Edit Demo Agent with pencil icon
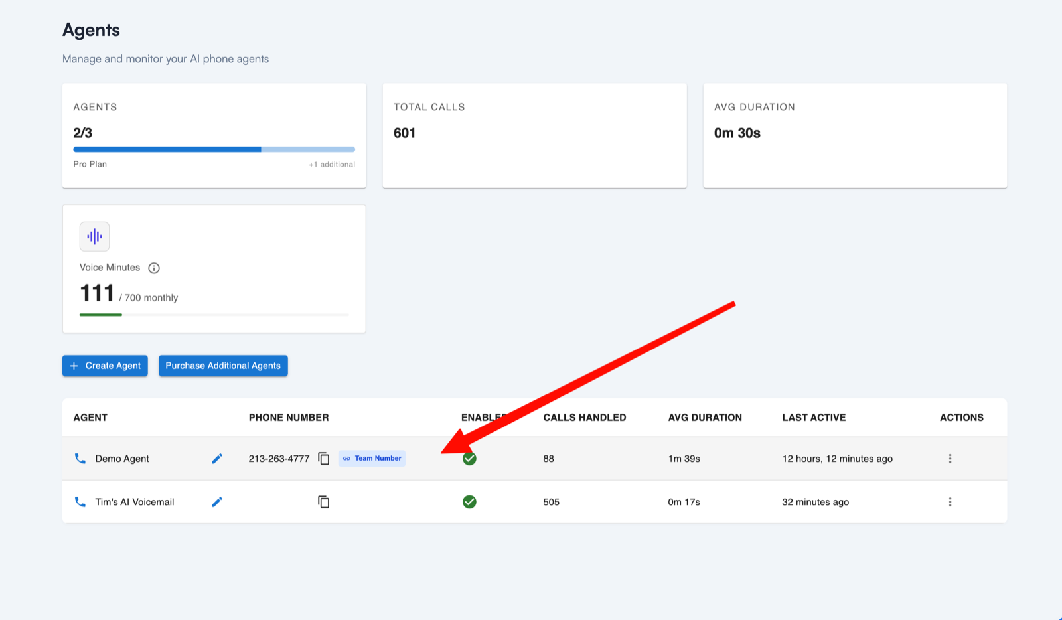 tap(217, 459)
